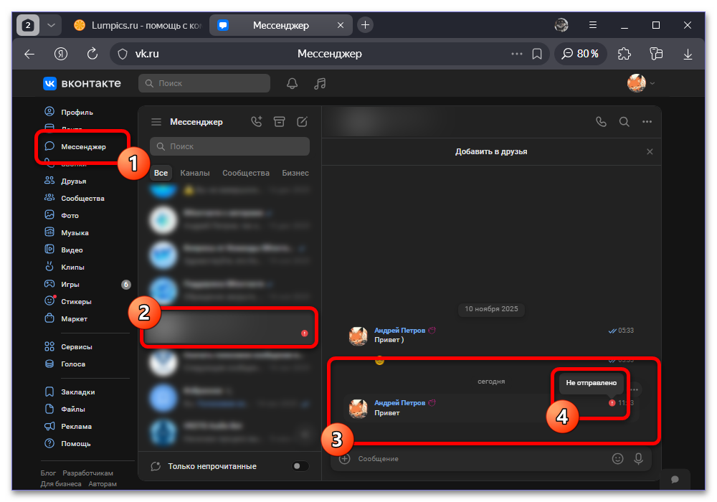Open Market section
This screenshot has height=502, width=717.
click(x=65, y=318)
